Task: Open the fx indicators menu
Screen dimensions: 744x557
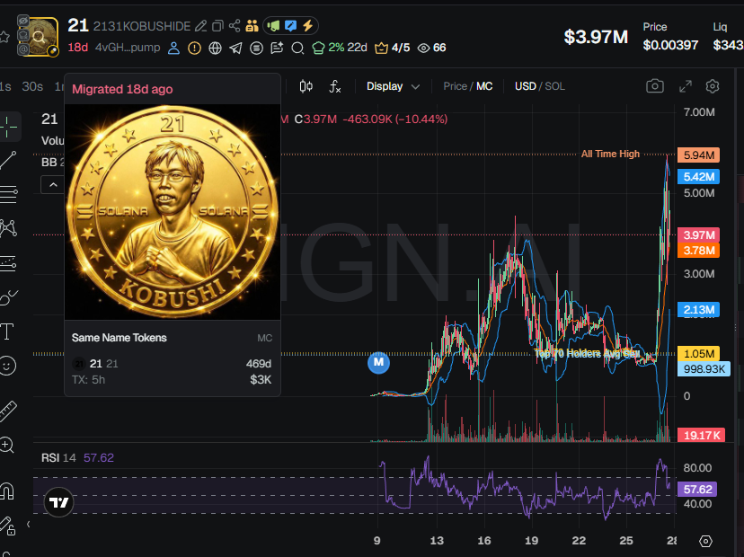Action: point(335,86)
